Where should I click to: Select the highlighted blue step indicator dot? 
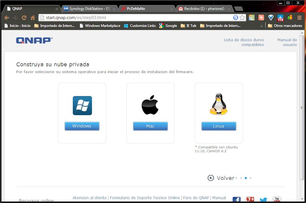[246, 178]
